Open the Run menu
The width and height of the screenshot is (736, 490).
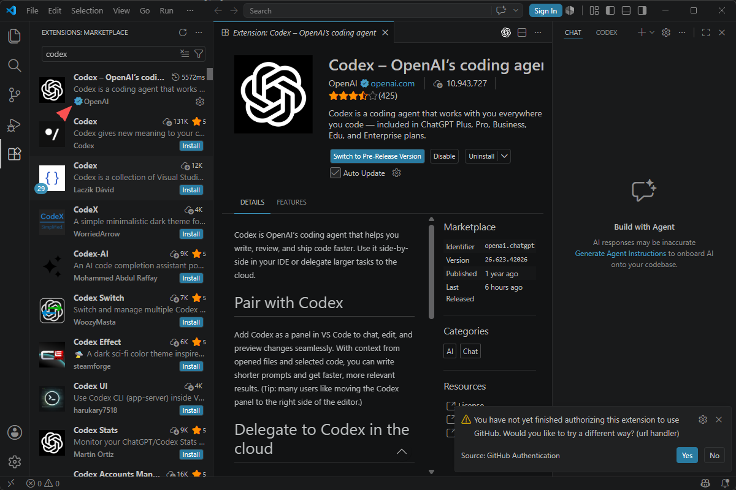pyautogui.click(x=166, y=11)
